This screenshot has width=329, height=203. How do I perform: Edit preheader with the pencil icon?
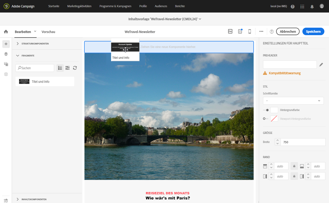[321, 65]
